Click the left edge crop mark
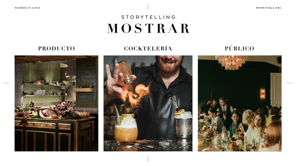The height and width of the screenshot is (166, 296). (7, 83)
